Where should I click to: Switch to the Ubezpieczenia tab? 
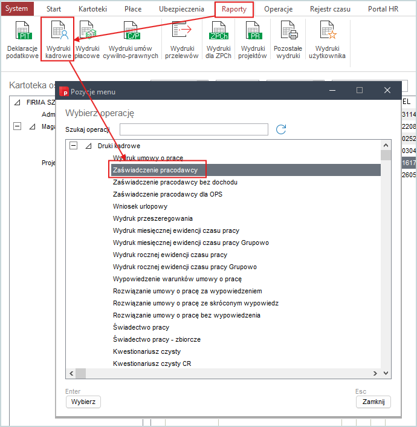[181, 9]
